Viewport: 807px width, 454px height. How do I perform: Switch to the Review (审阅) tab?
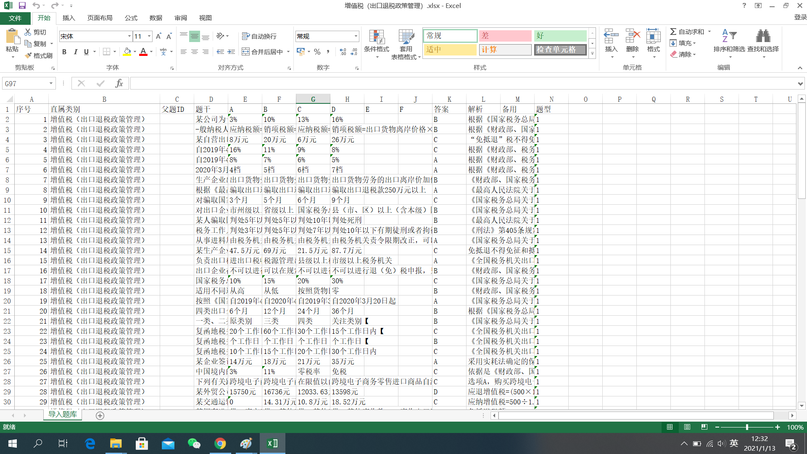click(181, 18)
